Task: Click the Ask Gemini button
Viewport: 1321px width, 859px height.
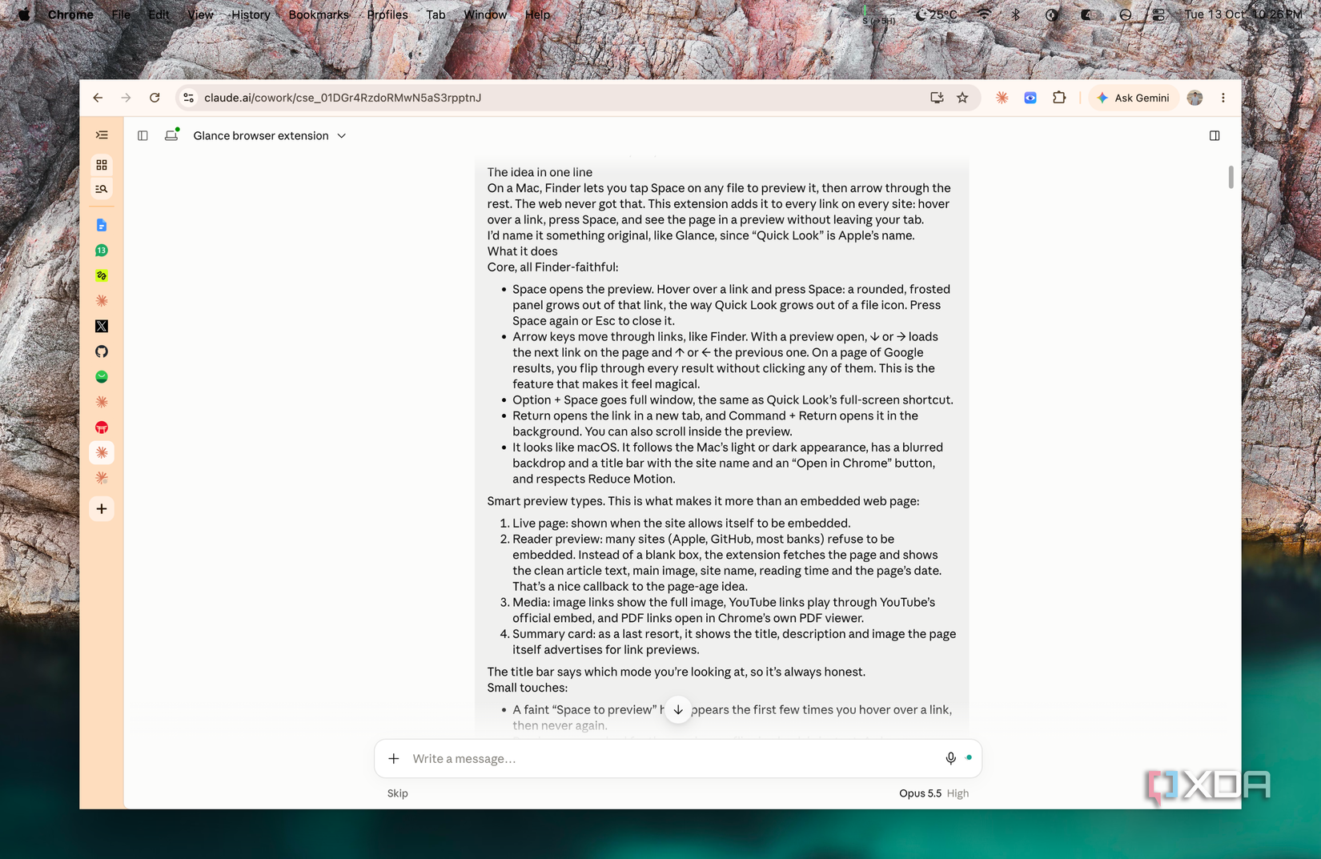Action: click(1133, 98)
